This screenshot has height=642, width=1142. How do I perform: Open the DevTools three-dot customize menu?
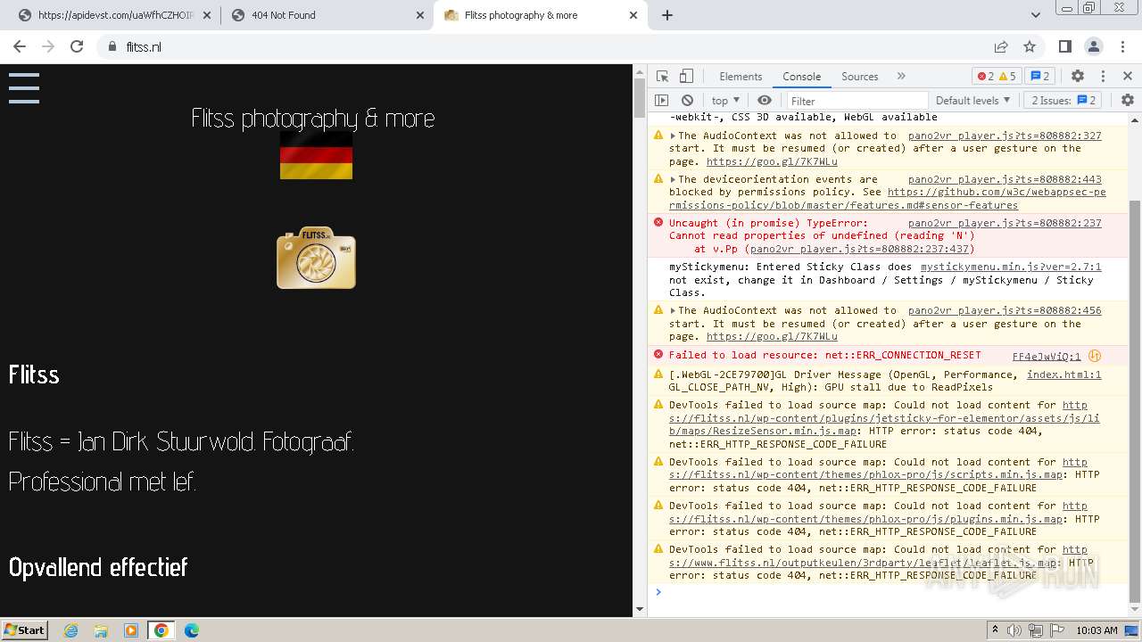click(x=1103, y=77)
